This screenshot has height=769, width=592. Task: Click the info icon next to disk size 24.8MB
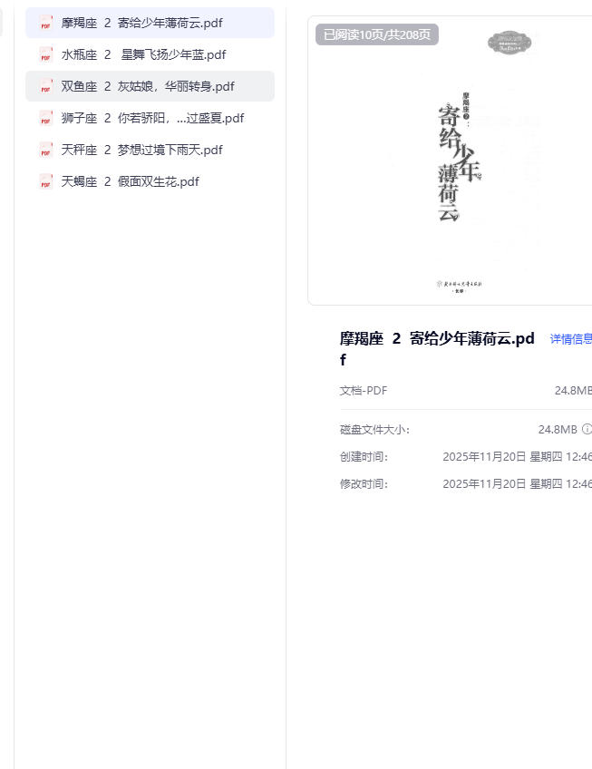click(587, 429)
